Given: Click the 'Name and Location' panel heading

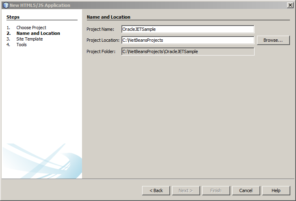Looking at the screenshot, I should pyautogui.click(x=108, y=17).
